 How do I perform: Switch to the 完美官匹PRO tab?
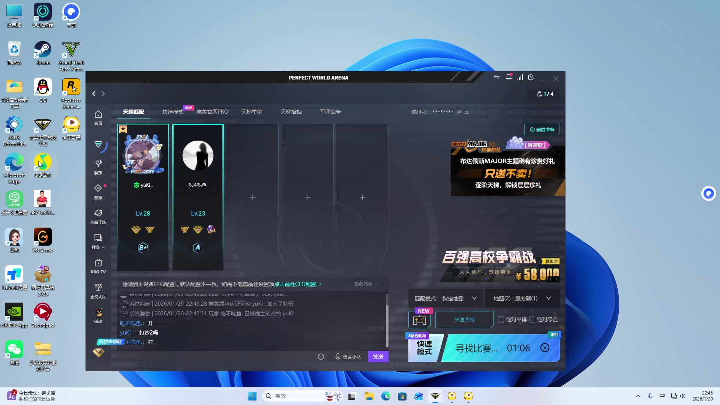coord(212,112)
